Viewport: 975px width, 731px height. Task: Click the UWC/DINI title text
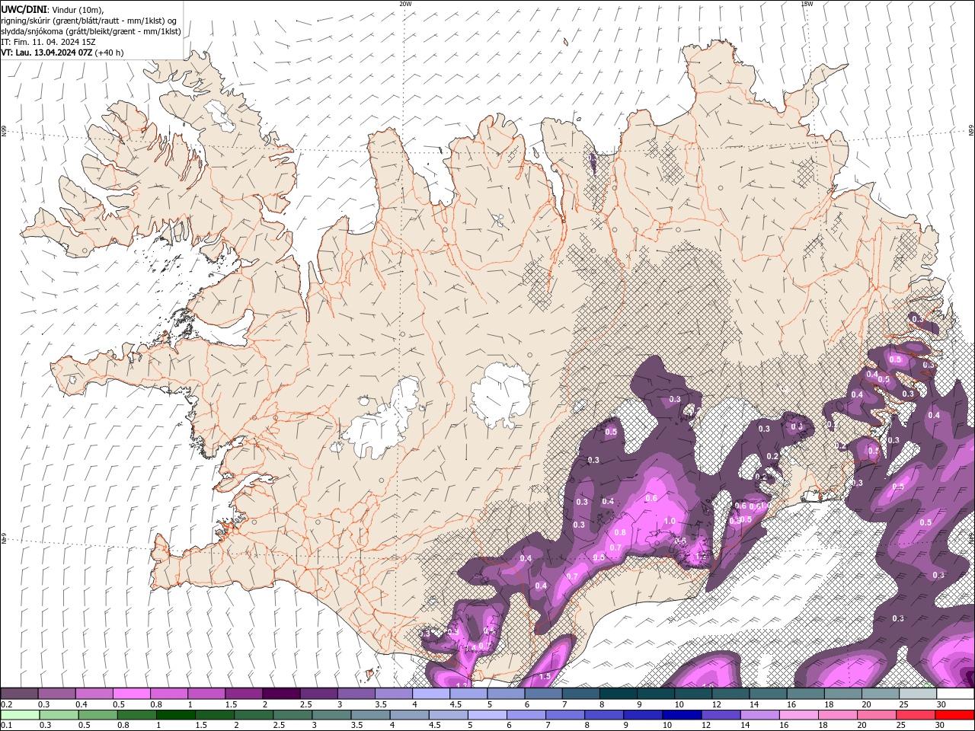[x=24, y=9]
